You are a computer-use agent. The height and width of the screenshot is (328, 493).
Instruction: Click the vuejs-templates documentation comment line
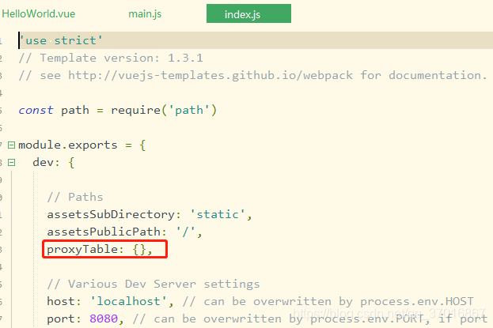(x=252, y=75)
